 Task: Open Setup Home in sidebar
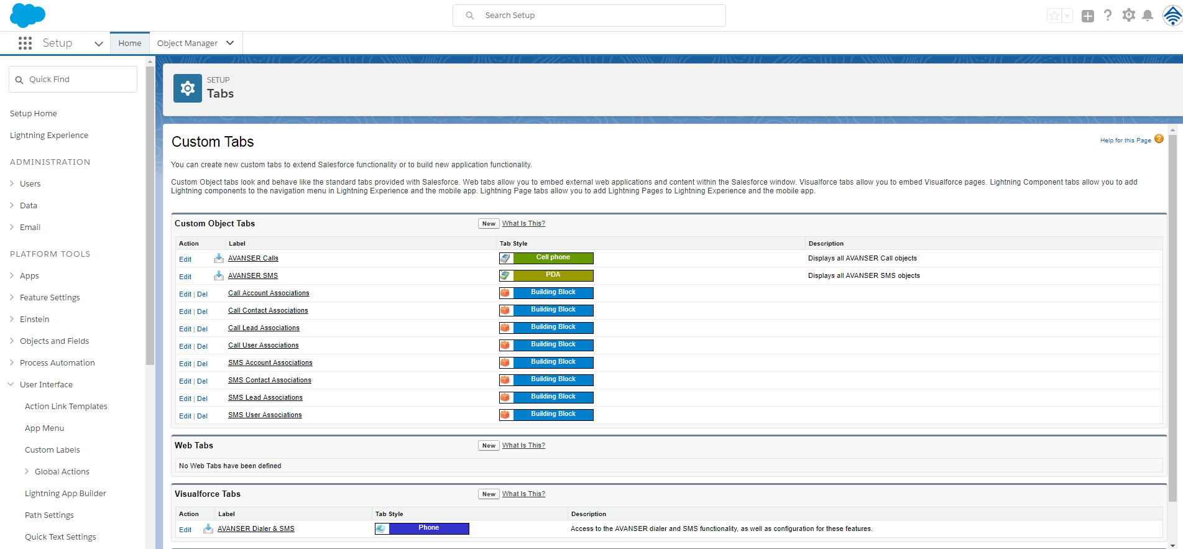(34, 113)
